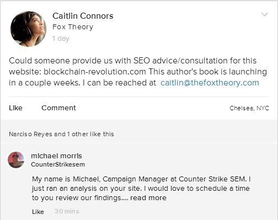
Task: Open the post options chevron menu
Action: pos(264,14)
